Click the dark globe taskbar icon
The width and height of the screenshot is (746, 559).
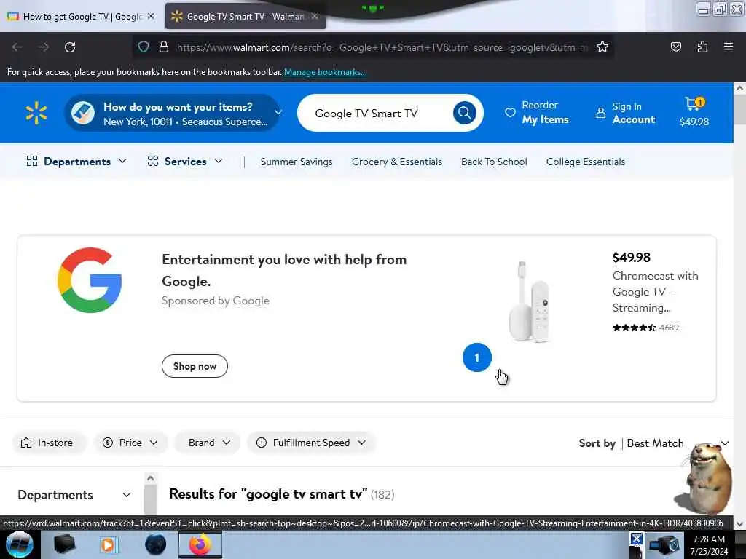[155, 544]
